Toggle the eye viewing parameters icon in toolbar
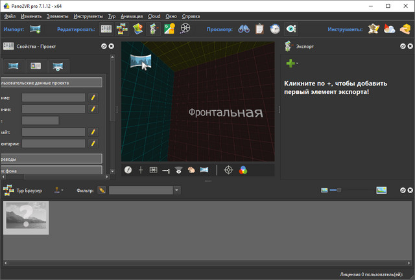Viewport: 415px width, 280px height. [x=291, y=29]
